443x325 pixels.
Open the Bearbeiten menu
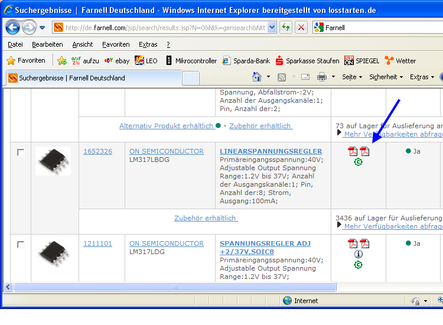pos(47,44)
